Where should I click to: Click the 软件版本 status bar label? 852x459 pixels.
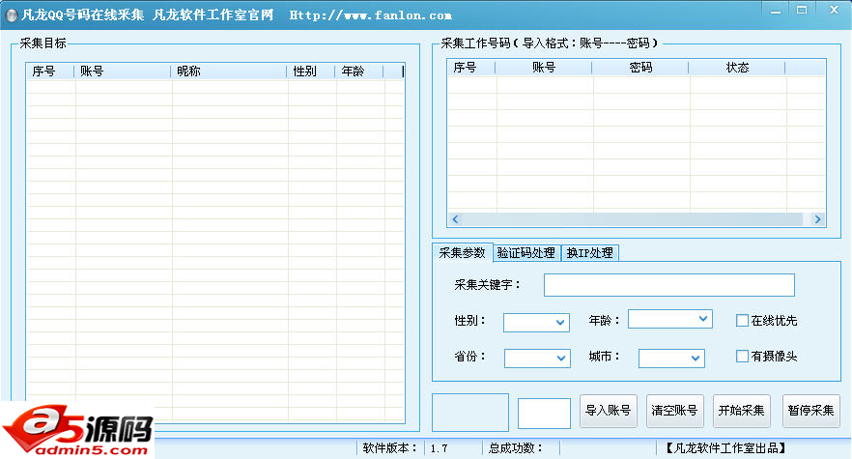pyautogui.click(x=389, y=448)
